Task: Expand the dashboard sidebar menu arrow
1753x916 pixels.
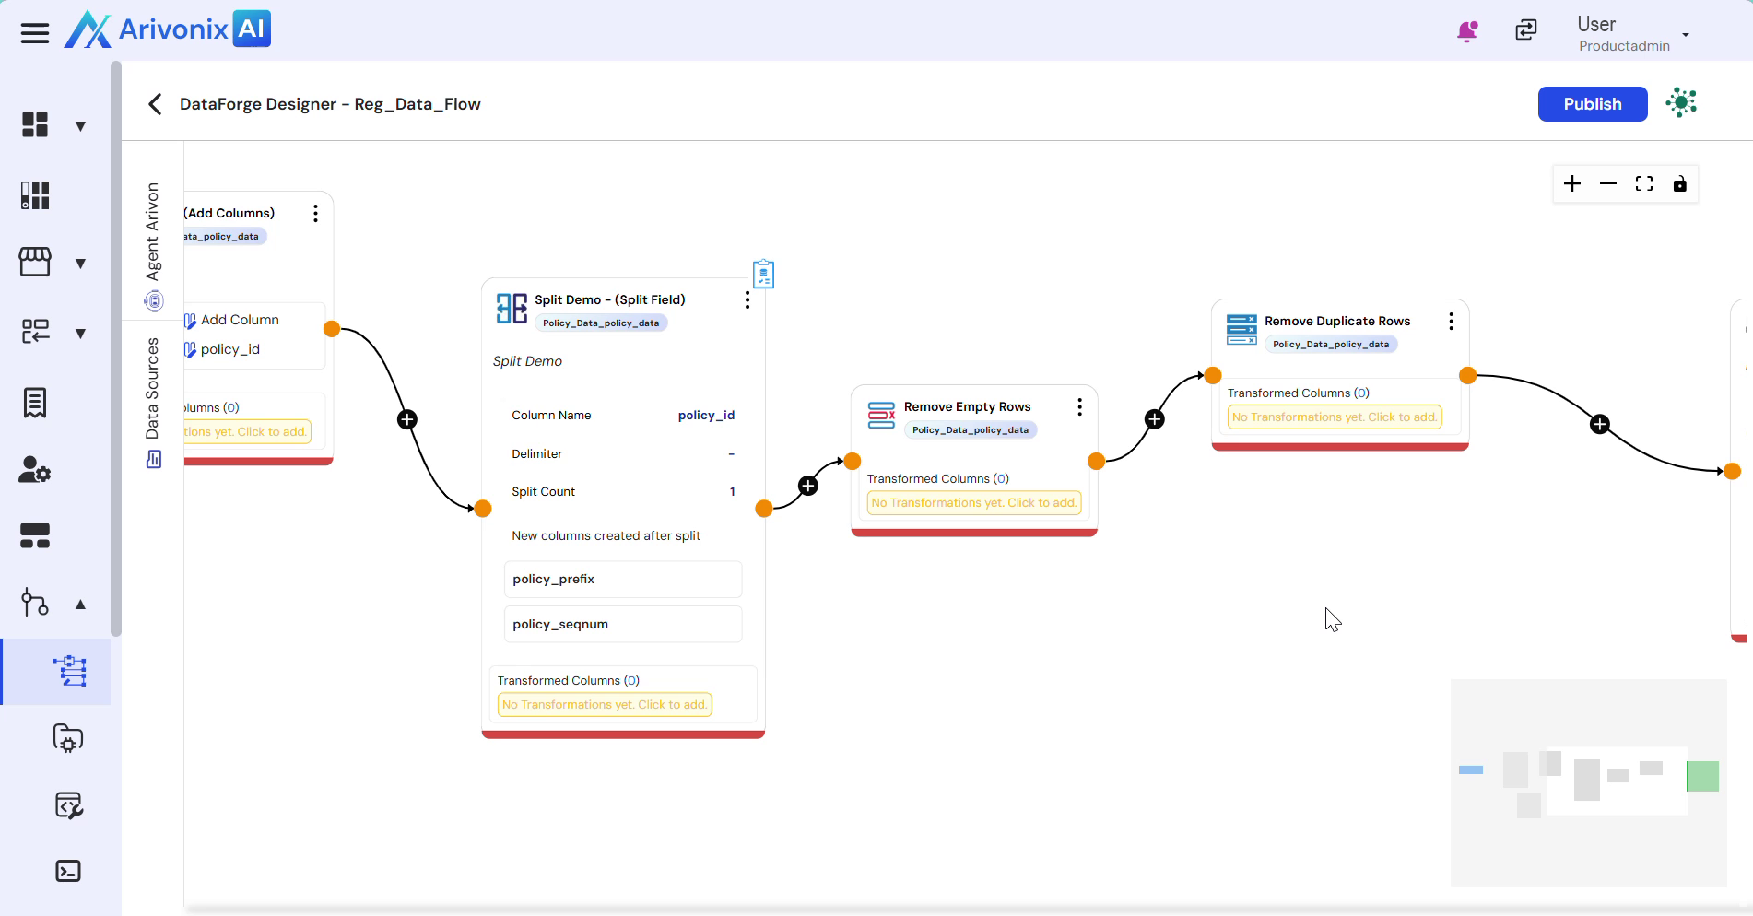Action: click(80, 126)
